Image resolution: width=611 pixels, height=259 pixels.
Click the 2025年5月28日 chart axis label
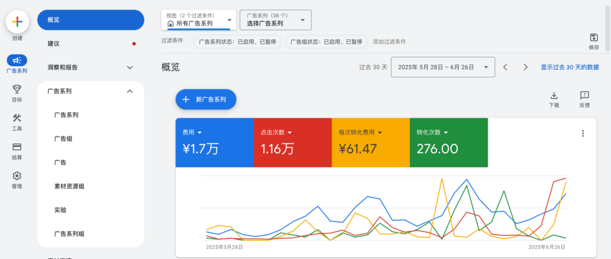224,247
